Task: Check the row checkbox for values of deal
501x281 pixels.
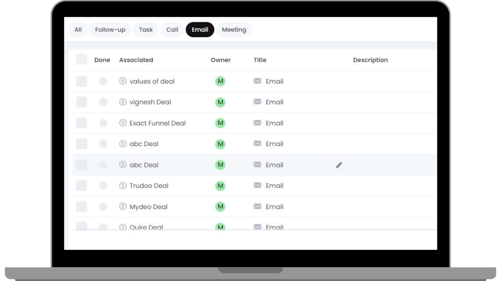Action: [x=81, y=81]
